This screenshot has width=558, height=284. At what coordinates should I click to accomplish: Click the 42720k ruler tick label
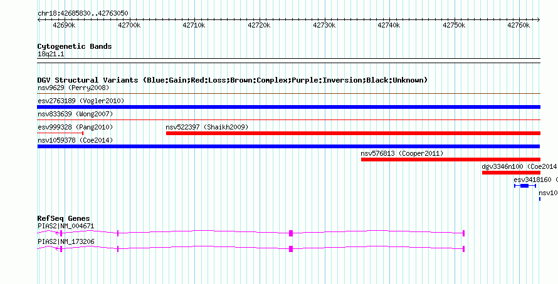[x=260, y=25]
